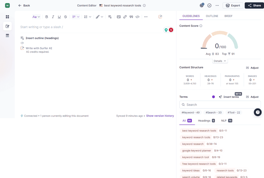Filter terms by NLP
The width and height of the screenshot is (264, 178).
click(x=224, y=120)
